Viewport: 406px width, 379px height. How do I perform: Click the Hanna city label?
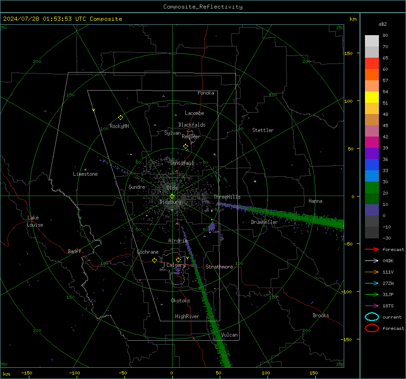[315, 201]
